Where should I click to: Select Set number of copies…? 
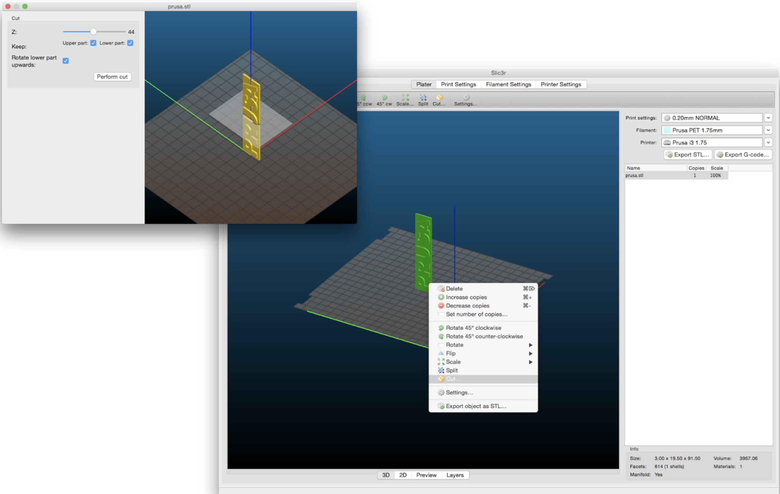(x=483, y=314)
